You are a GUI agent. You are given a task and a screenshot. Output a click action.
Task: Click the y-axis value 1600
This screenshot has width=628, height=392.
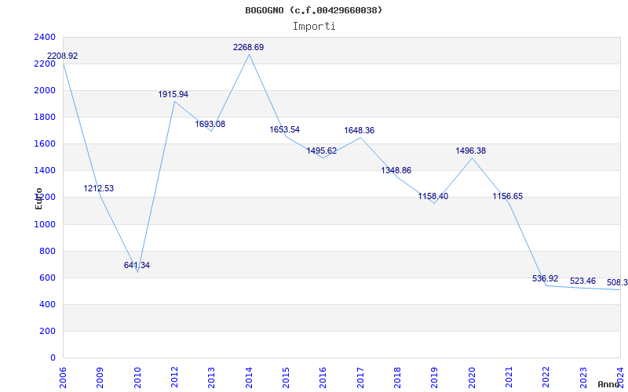[45, 143]
